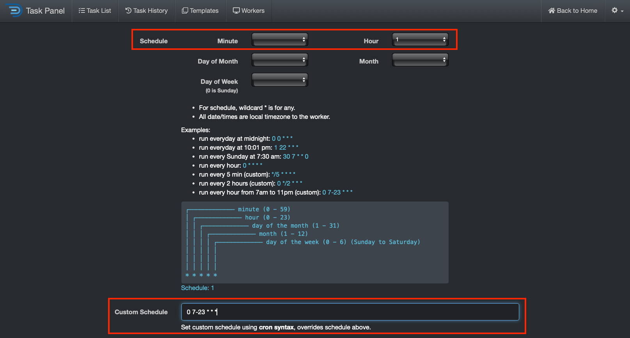Click the Day of Week label
Image resolution: width=630 pixels, height=338 pixels.
[x=219, y=81]
